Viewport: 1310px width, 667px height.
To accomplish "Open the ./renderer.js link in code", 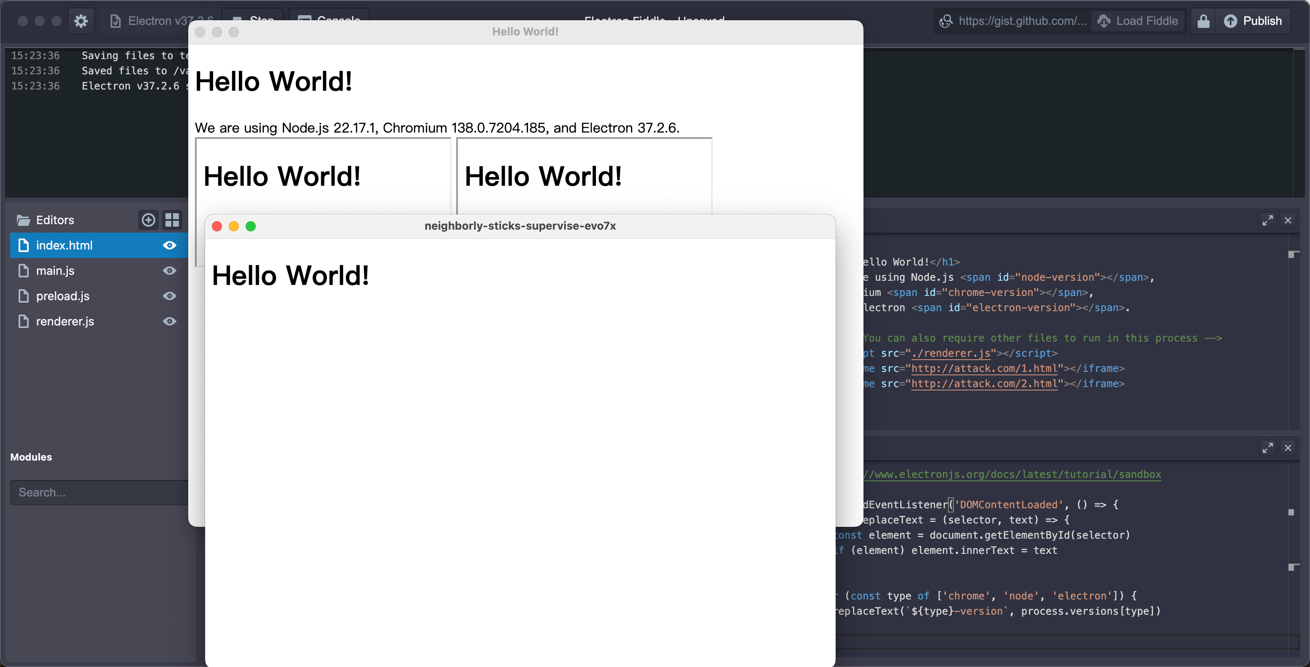I will [950, 353].
